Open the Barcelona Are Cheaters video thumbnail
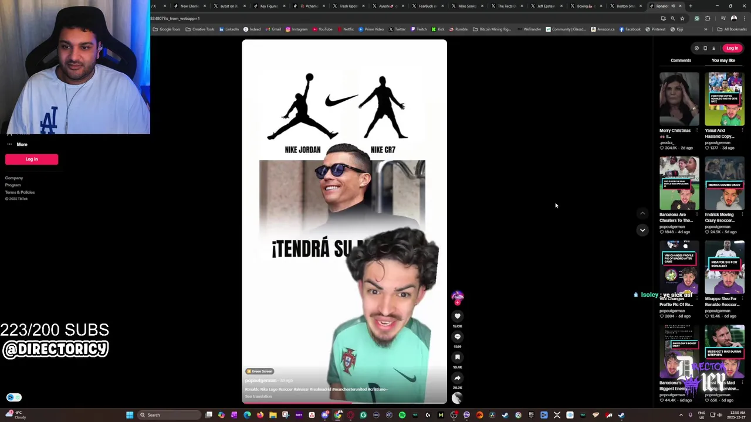 [x=679, y=183]
